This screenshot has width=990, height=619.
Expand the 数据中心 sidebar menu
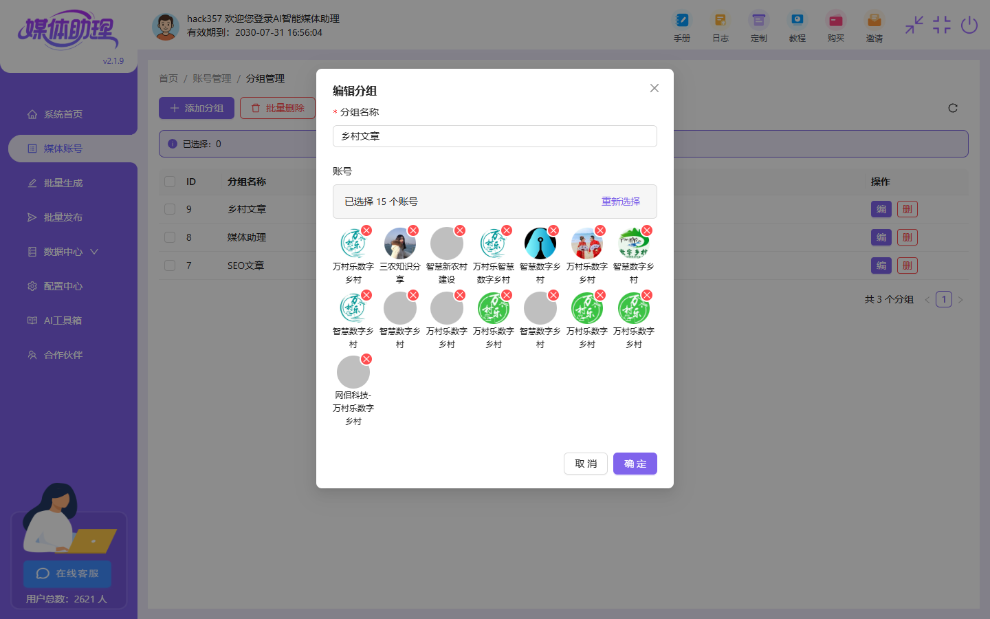coord(63,252)
